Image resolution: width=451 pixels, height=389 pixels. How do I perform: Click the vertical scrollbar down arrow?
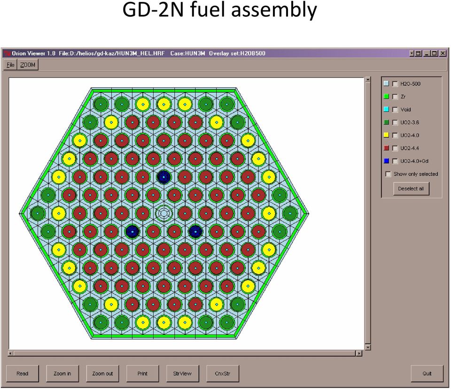[x=367, y=347]
